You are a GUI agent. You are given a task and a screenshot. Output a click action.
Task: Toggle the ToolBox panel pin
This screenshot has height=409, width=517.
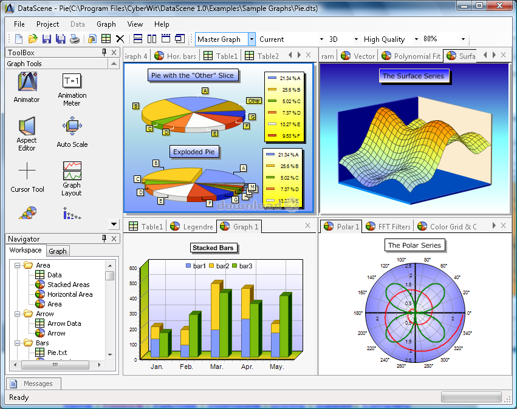104,53
